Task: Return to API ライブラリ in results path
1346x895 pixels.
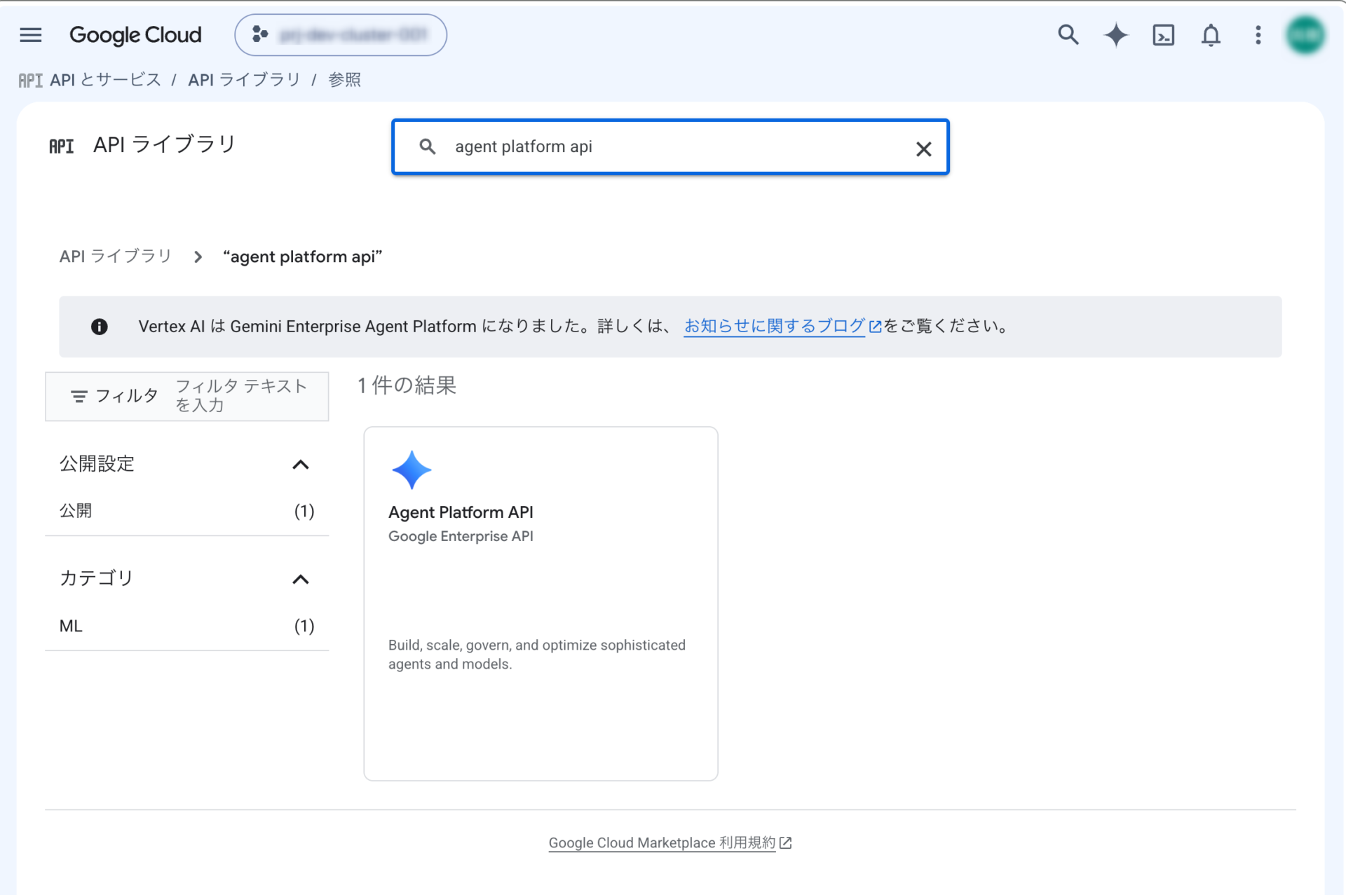Action: [x=116, y=257]
